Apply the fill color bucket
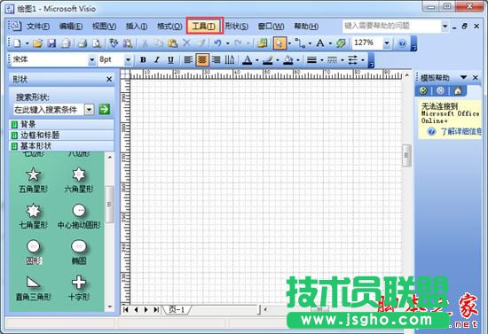488x334 pixels. [x=287, y=59]
